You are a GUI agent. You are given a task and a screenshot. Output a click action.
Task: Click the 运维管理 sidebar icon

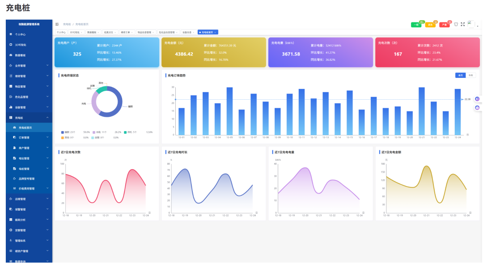coord(11,199)
